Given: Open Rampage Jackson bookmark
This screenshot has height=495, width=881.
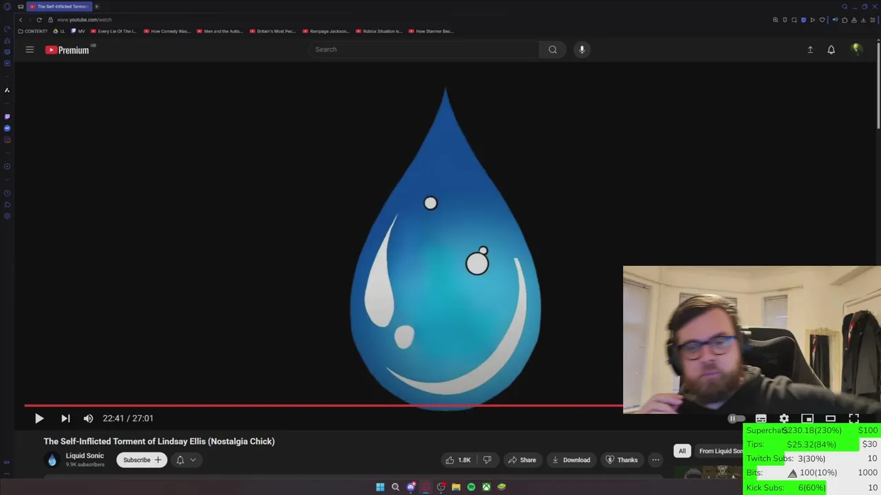Looking at the screenshot, I should click(326, 31).
